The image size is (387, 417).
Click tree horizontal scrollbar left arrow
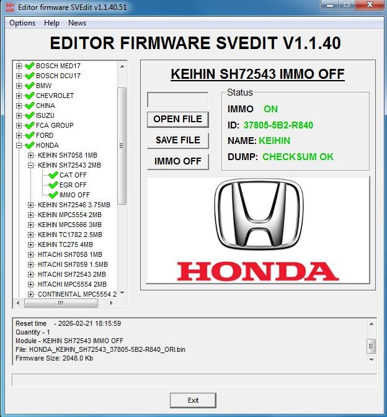[x=18, y=303]
